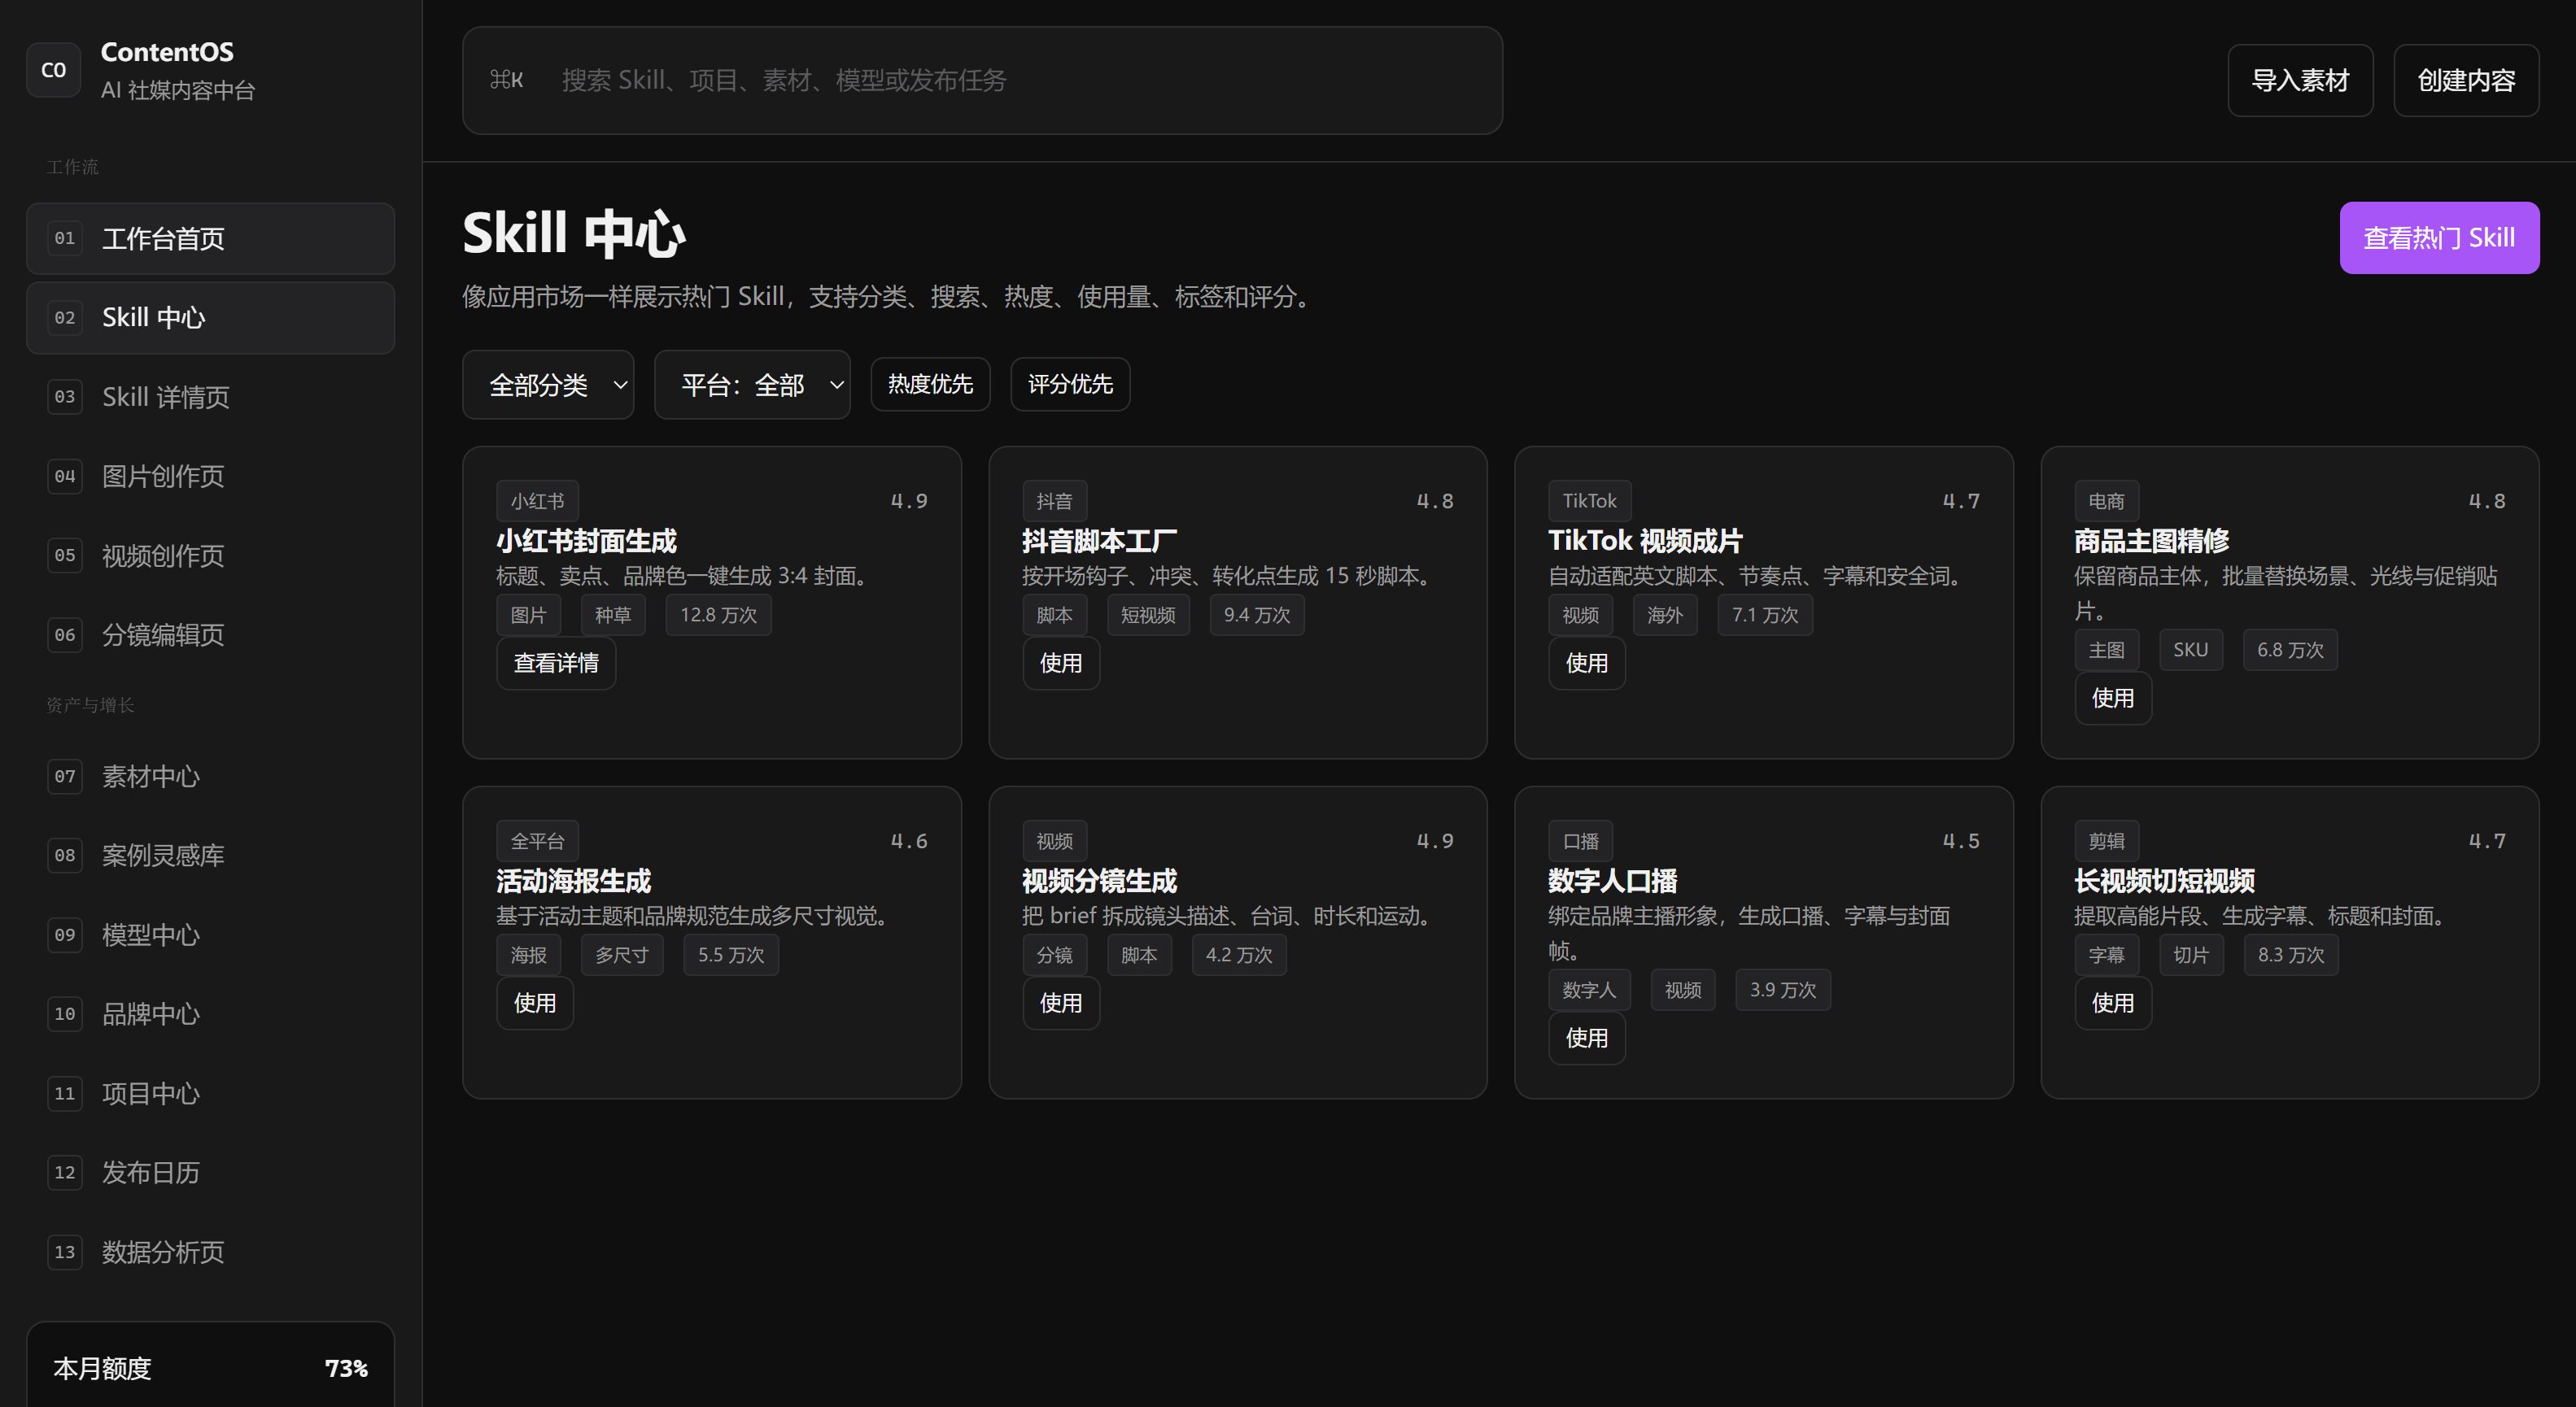2576x1407 pixels.
Task: Click the 数字人口播 card title
Action: pyautogui.click(x=1613, y=882)
